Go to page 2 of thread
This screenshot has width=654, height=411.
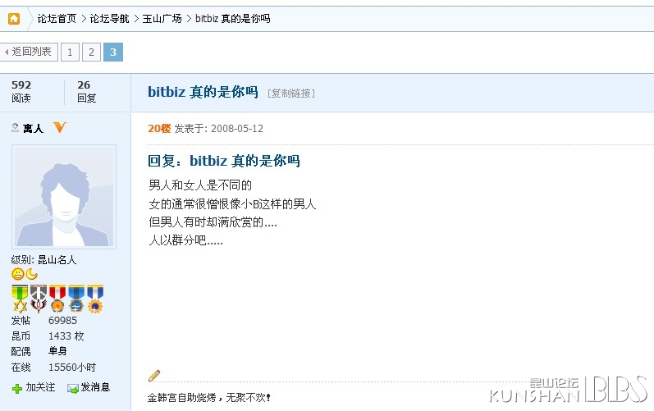pyautogui.click(x=91, y=53)
